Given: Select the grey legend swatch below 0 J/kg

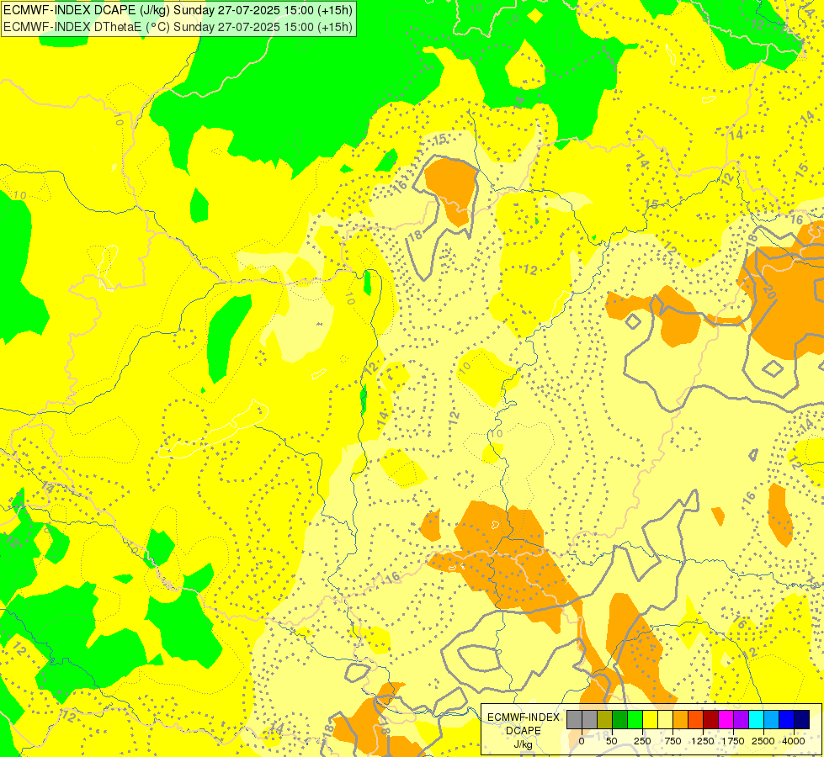Looking at the screenshot, I should [574, 719].
